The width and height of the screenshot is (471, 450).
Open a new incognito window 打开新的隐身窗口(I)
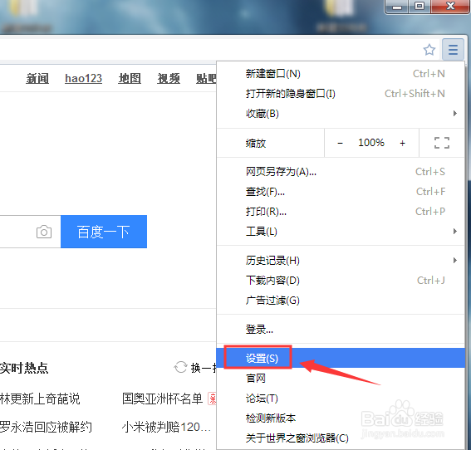341,94
